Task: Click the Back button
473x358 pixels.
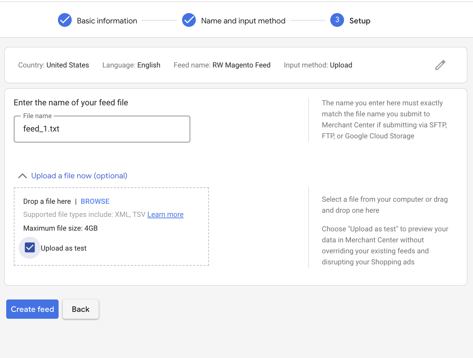Action: [81, 309]
